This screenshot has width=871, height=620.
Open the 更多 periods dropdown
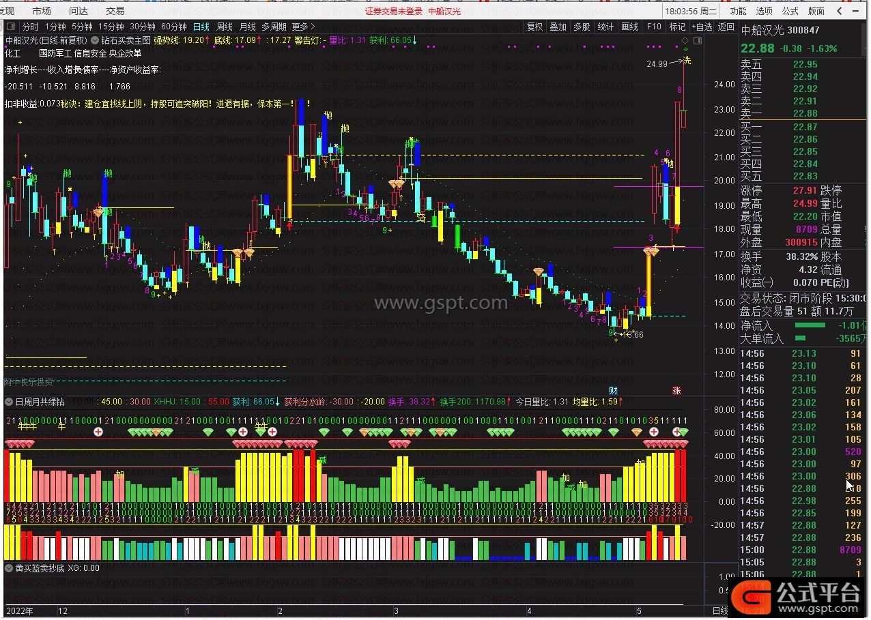click(x=302, y=27)
